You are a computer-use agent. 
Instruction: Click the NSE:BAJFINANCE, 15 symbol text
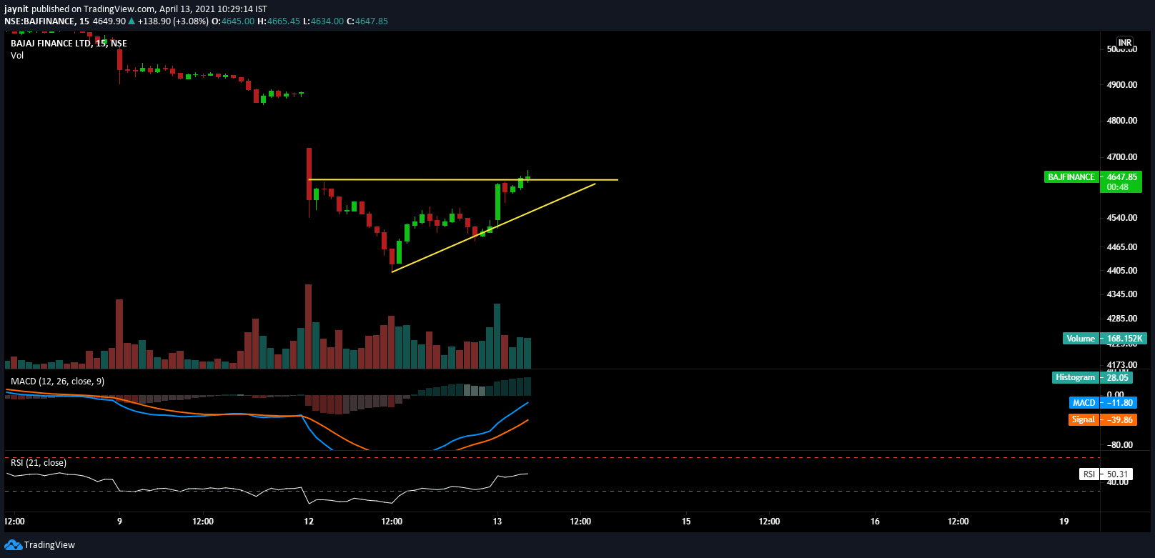point(46,21)
